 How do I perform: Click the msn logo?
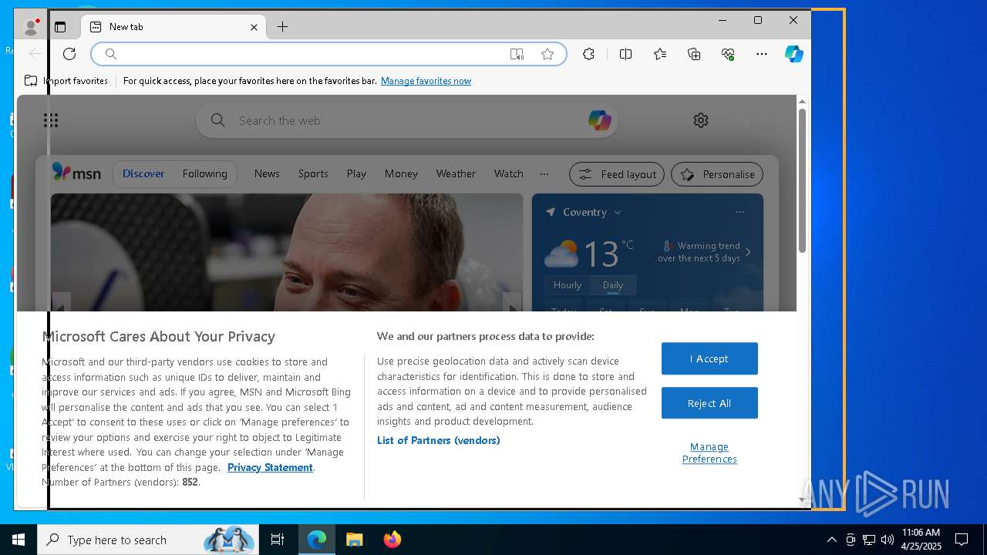click(x=76, y=173)
